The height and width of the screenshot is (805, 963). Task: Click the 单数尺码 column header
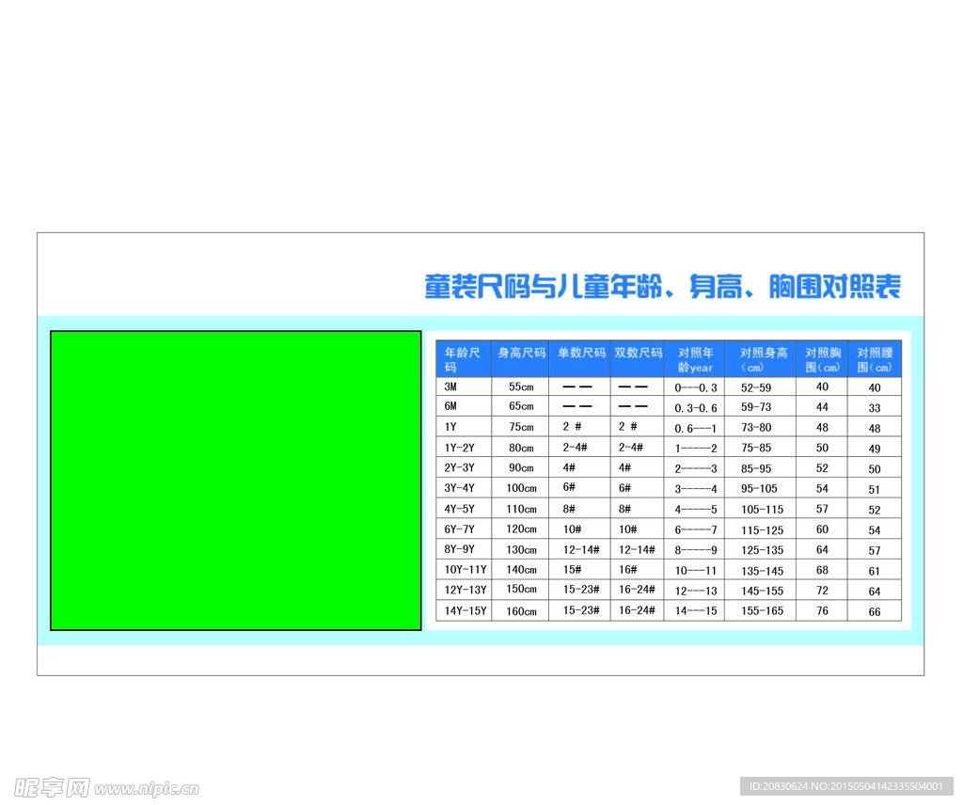(580, 354)
